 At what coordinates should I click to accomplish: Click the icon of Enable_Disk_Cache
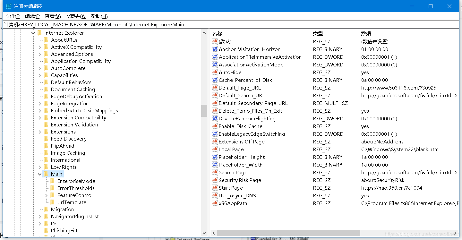pyautogui.click(x=215, y=126)
